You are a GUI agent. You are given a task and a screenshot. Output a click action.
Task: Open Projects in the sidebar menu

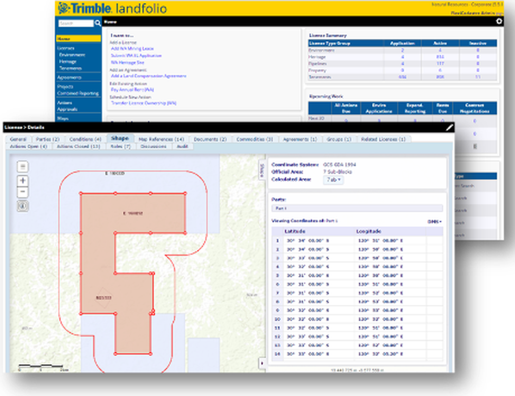coord(65,87)
